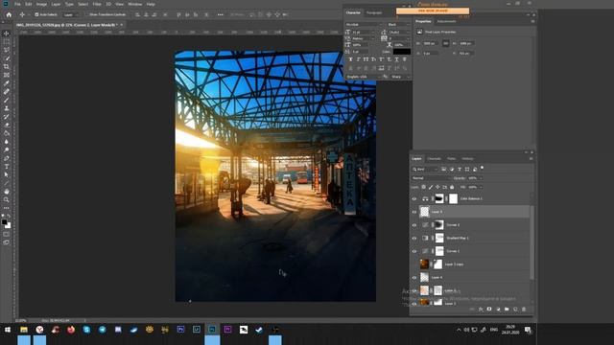
Task: Switch to the Adjustments tab
Action: click(446, 21)
